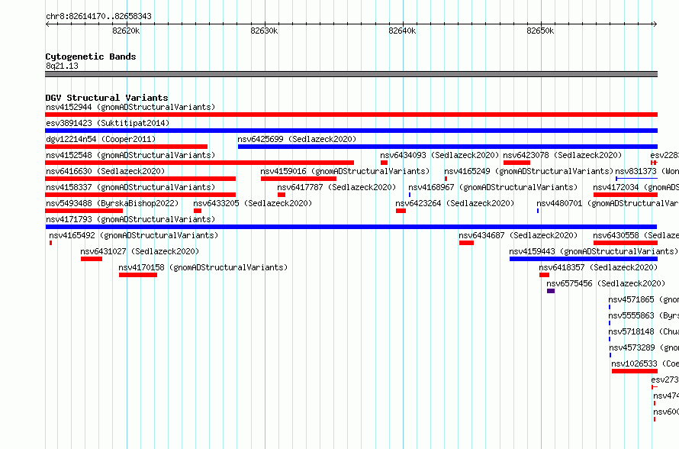Select the 8q21.13 band label
679x449 pixels.
(62, 66)
